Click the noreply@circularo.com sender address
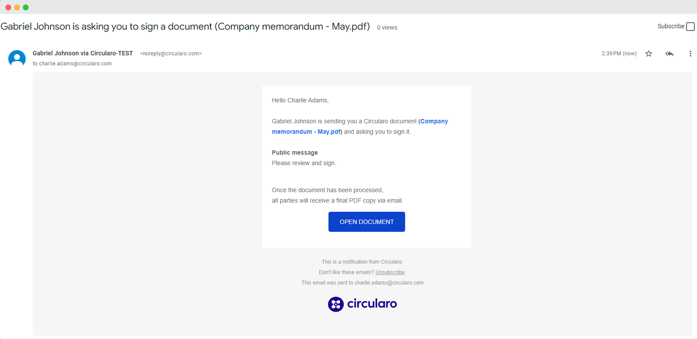 click(x=171, y=54)
